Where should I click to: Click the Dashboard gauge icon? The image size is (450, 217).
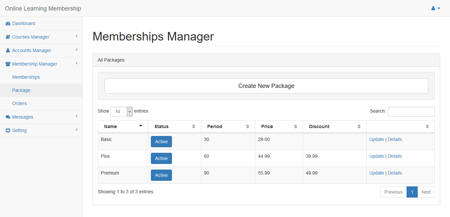pos(8,24)
